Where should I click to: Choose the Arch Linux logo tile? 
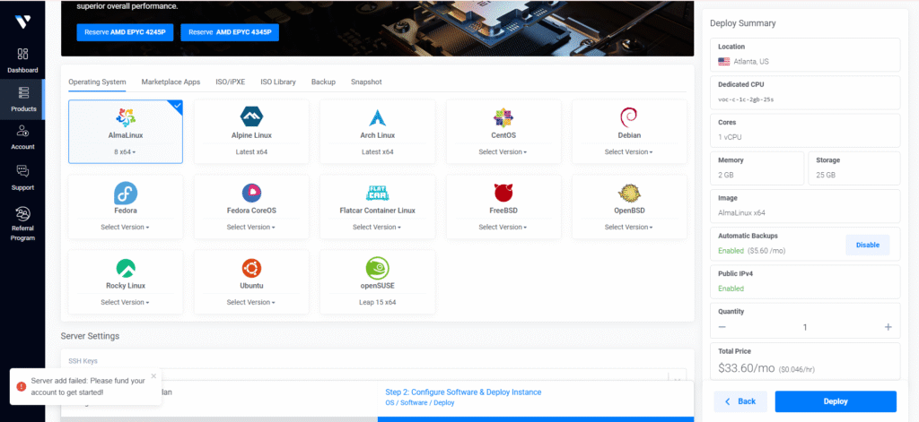coord(377,116)
